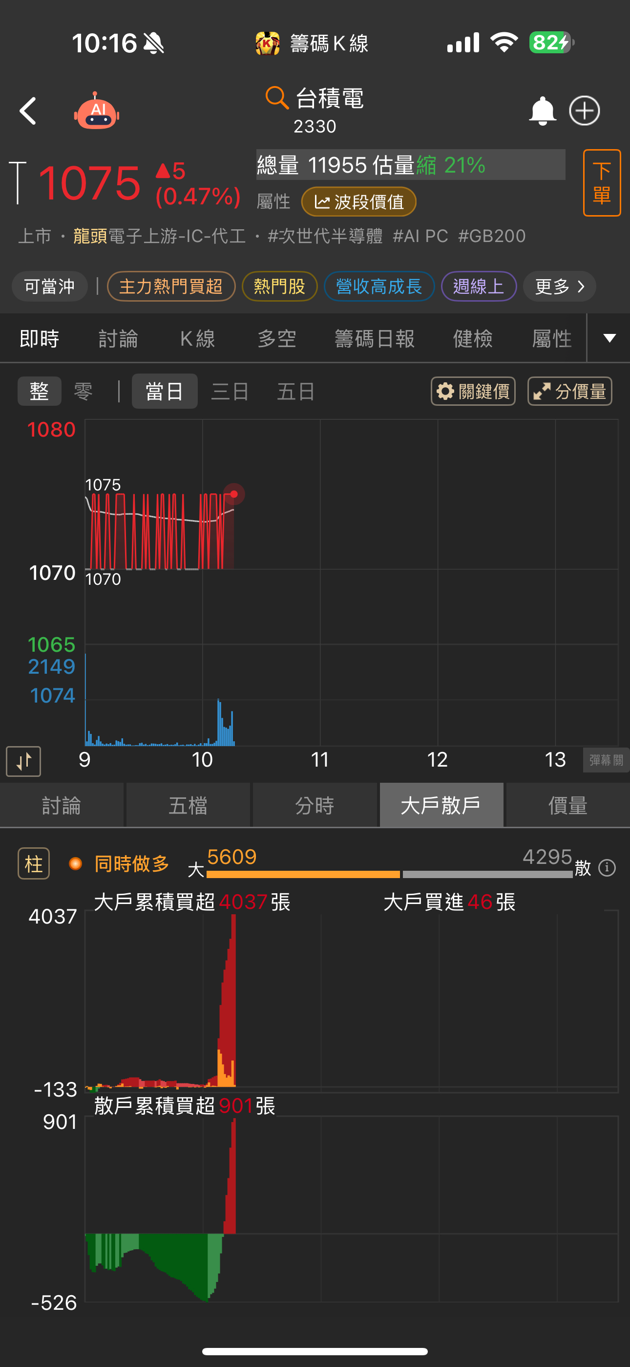Tap the 總量 11955 volume bar
630x1367 pixels.
pyautogui.click(x=410, y=164)
